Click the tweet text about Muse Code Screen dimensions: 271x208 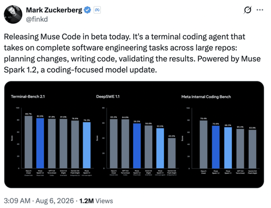(x=132, y=53)
